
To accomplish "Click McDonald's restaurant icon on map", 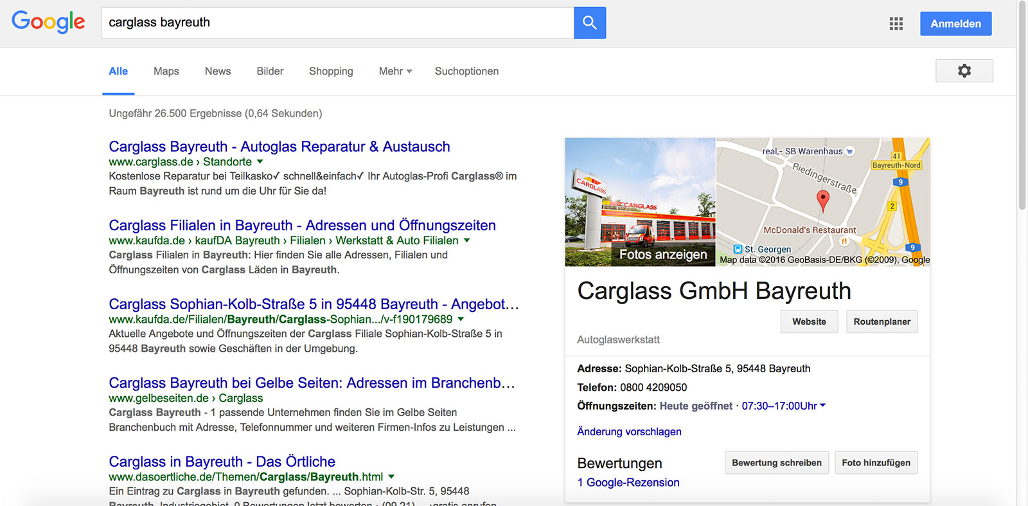I will click(x=844, y=241).
